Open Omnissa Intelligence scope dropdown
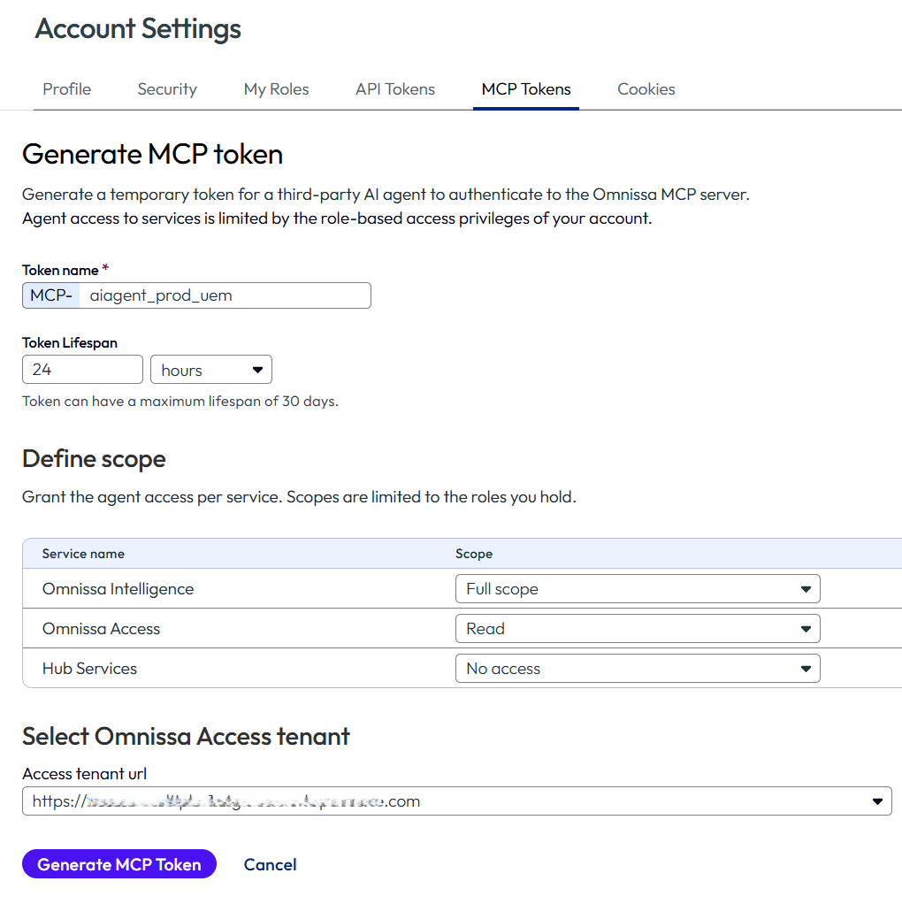The image size is (902, 904). click(x=638, y=588)
